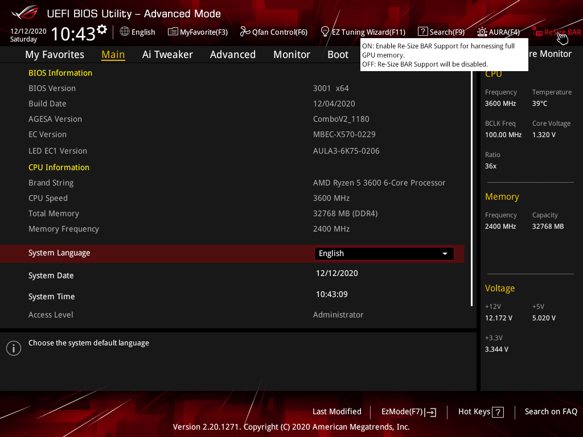Click the Hot Keys question mark icon
The width and height of the screenshot is (583, 437).
pos(498,412)
